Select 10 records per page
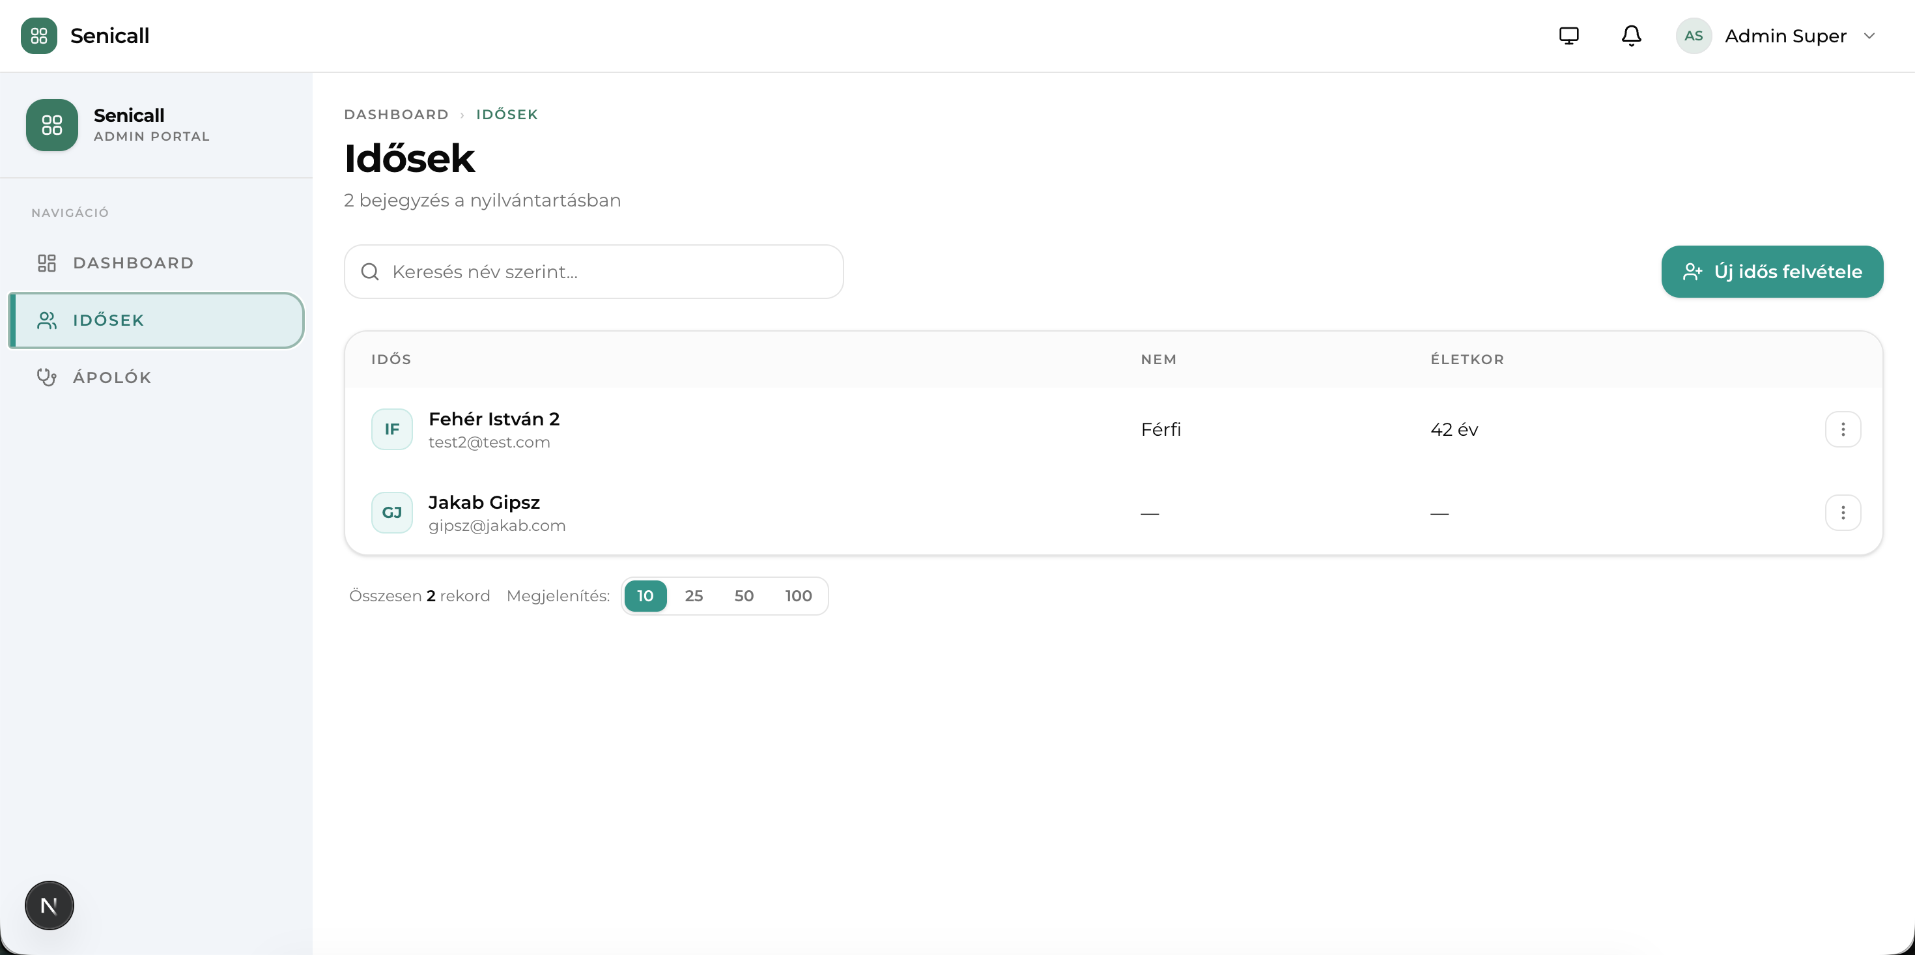 click(645, 596)
